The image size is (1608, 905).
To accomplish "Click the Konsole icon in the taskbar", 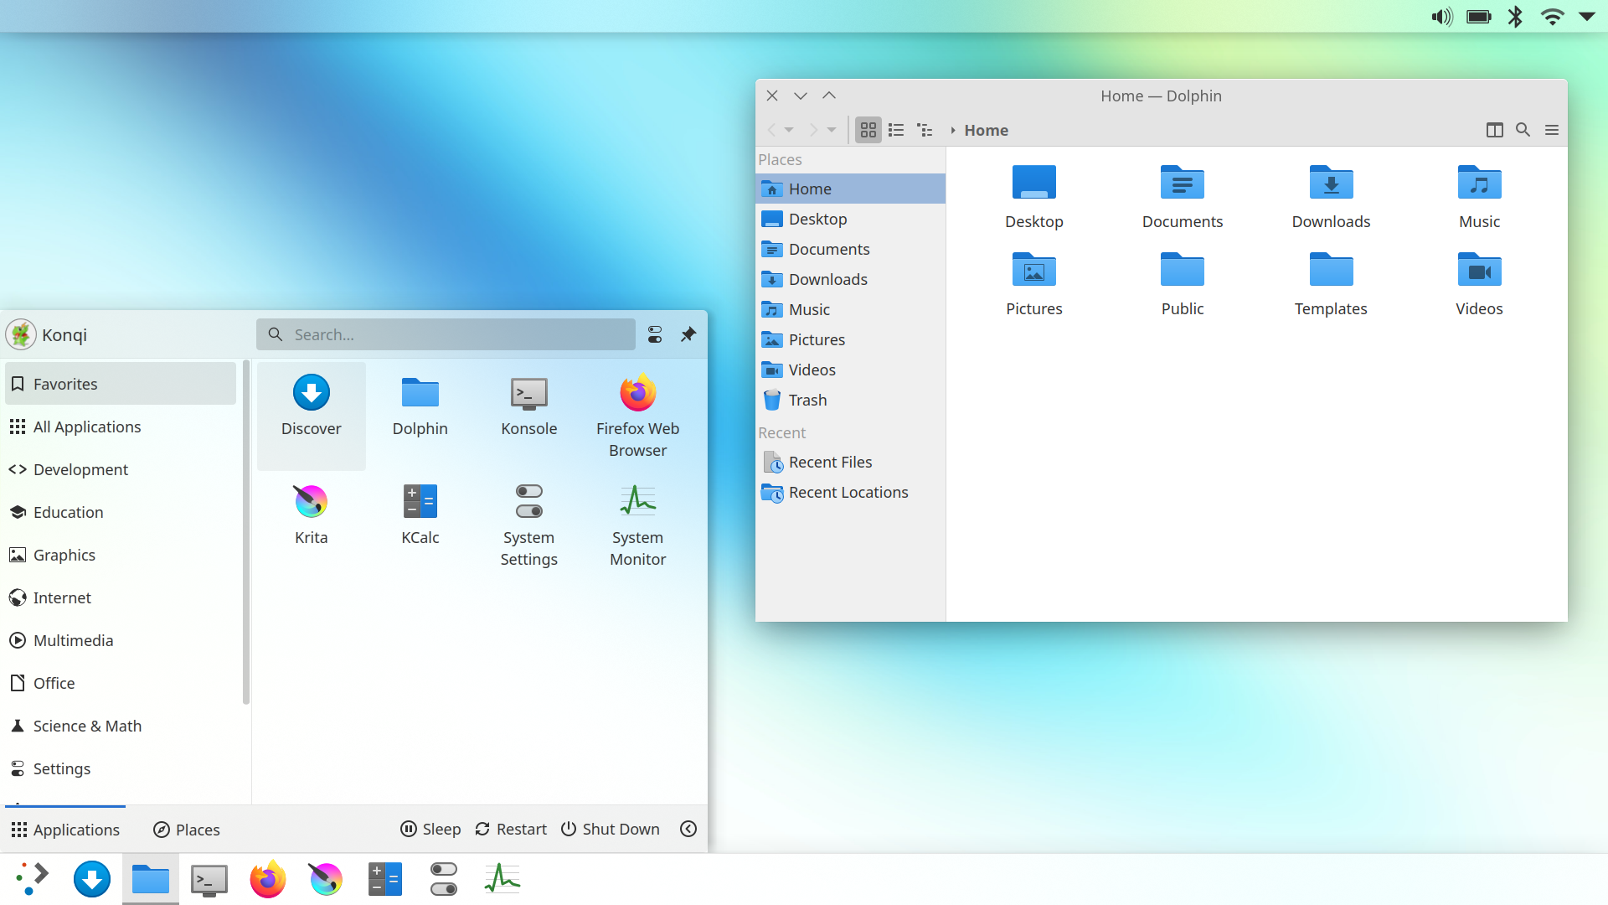I will [x=209, y=879].
